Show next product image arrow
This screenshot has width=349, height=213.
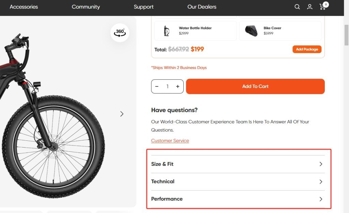pos(122,114)
